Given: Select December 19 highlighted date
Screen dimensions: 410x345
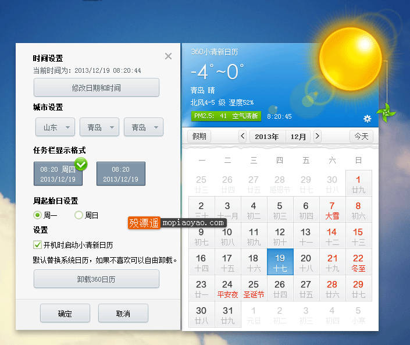Looking at the screenshot, I should pos(280,262).
